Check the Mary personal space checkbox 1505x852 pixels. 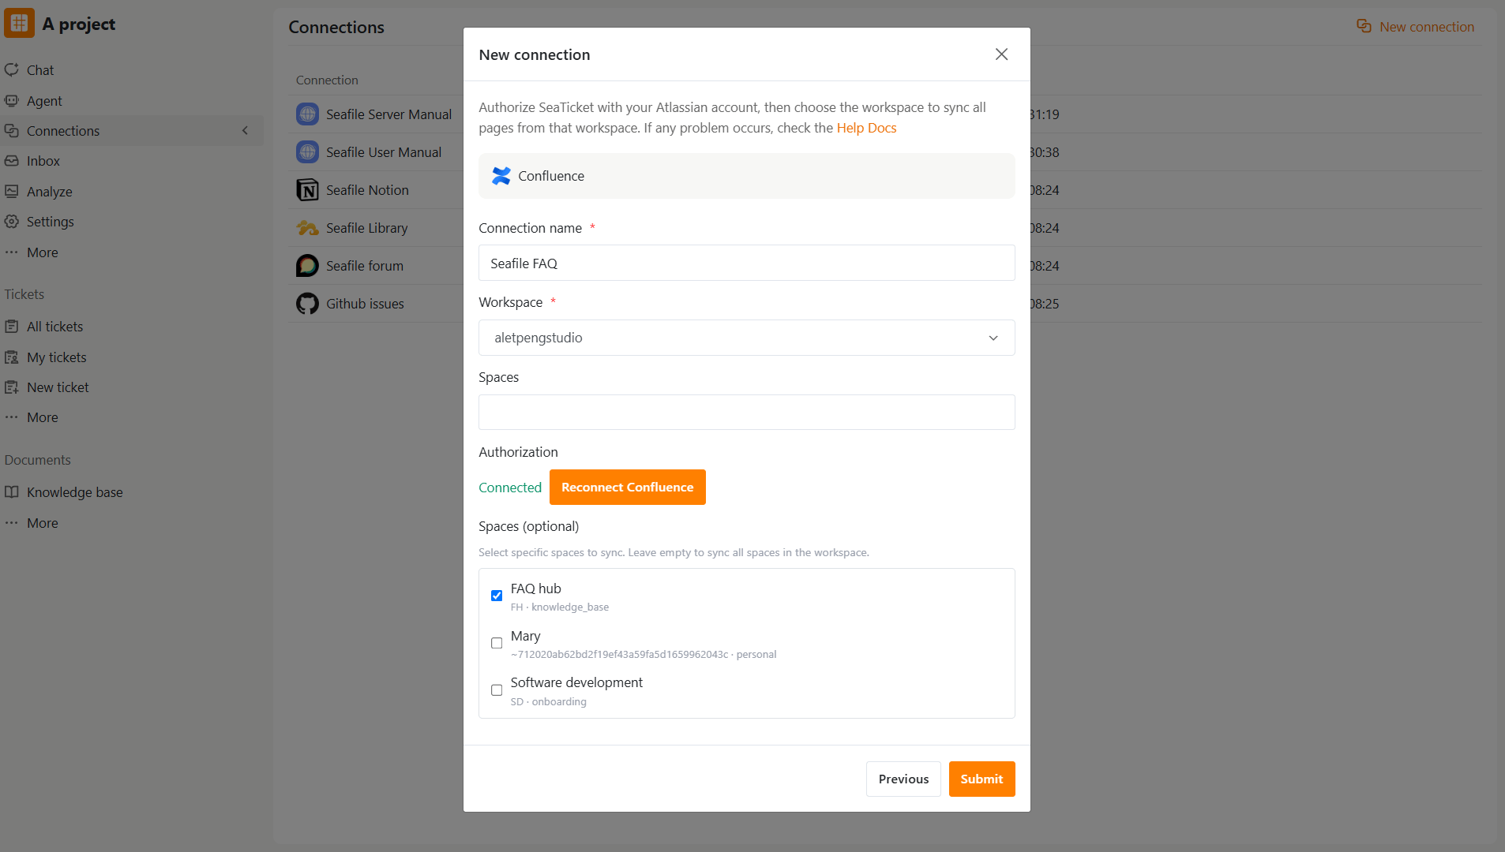[497, 643]
